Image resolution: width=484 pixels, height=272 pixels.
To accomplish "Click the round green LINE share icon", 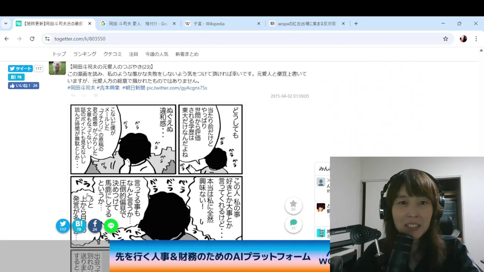I will pyautogui.click(x=111, y=226).
